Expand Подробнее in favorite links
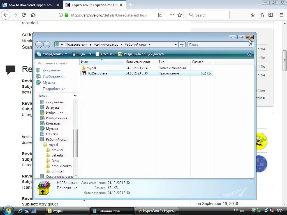287x215 pixels. click(54, 89)
